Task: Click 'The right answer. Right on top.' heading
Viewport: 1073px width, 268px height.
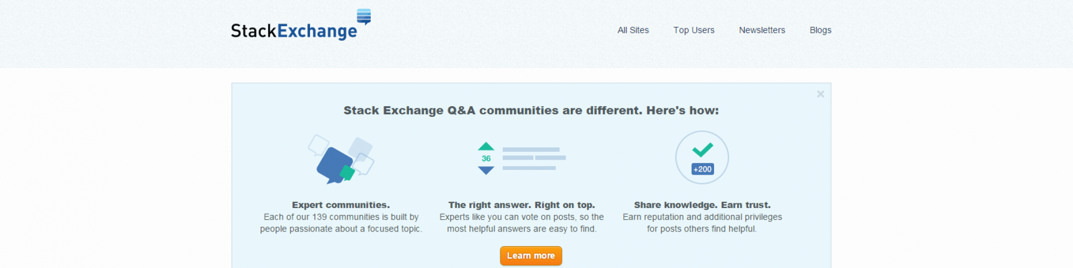Action: [x=521, y=205]
